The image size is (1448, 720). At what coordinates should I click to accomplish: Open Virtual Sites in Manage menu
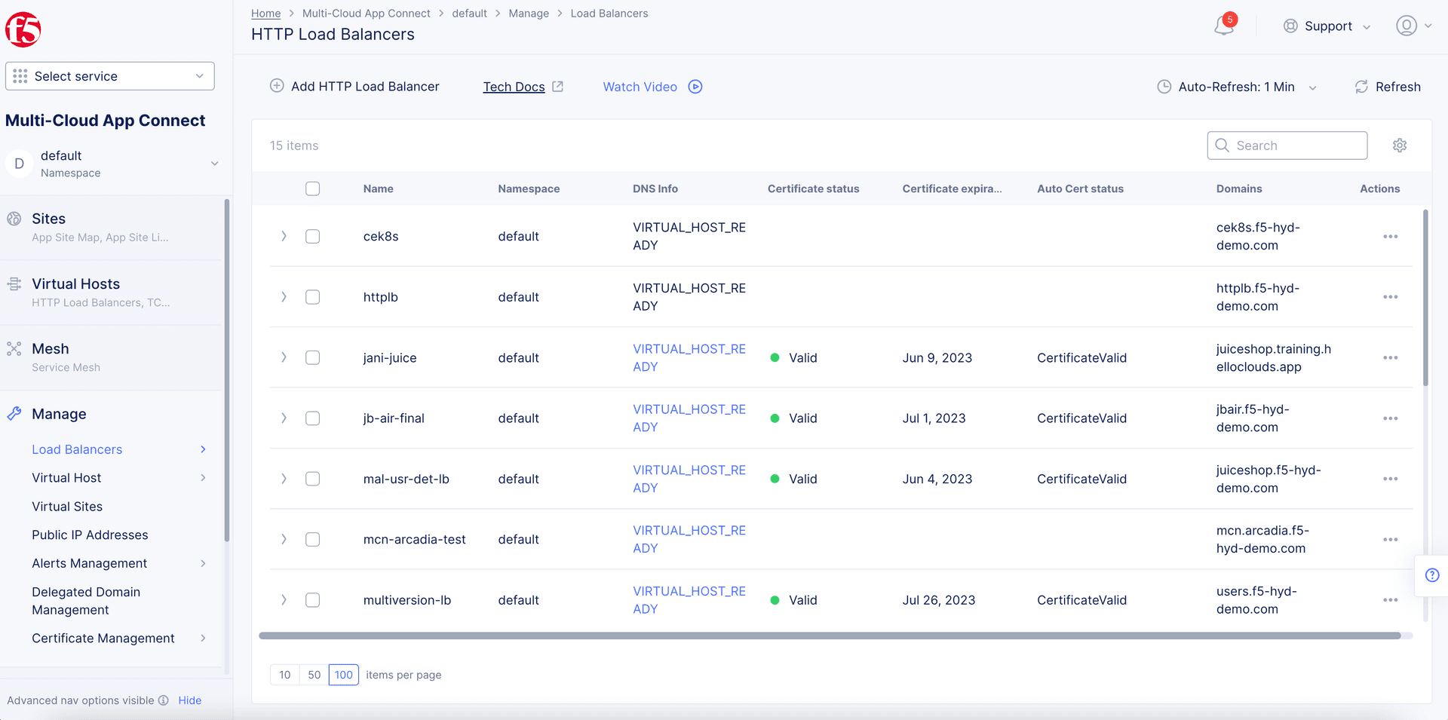coord(67,507)
